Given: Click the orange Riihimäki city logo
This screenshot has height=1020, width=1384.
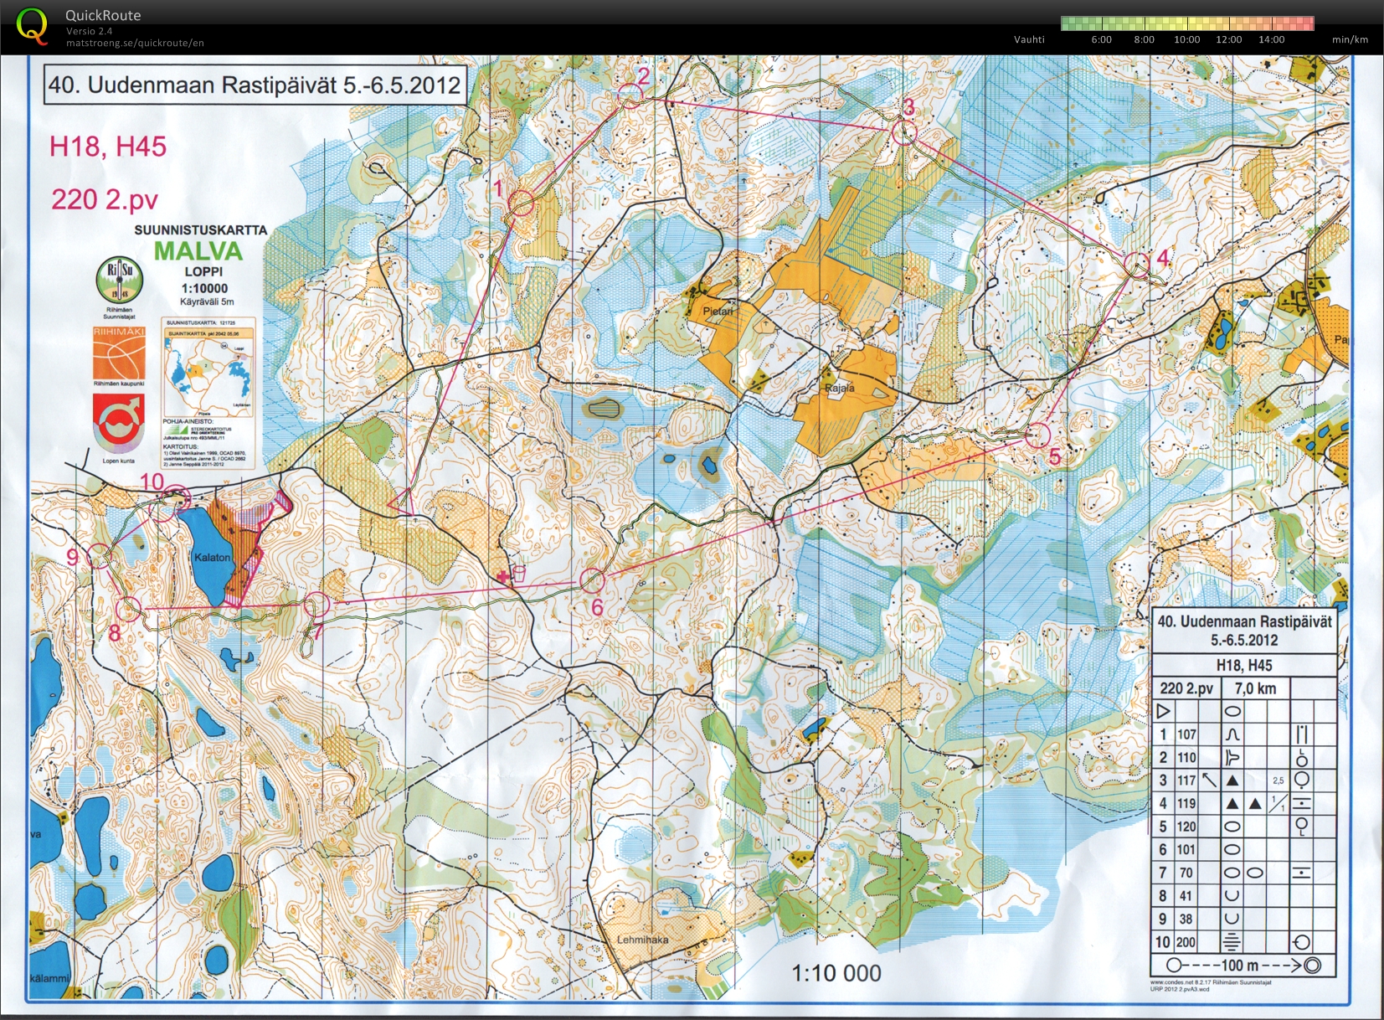Looking at the screenshot, I should (x=119, y=354).
